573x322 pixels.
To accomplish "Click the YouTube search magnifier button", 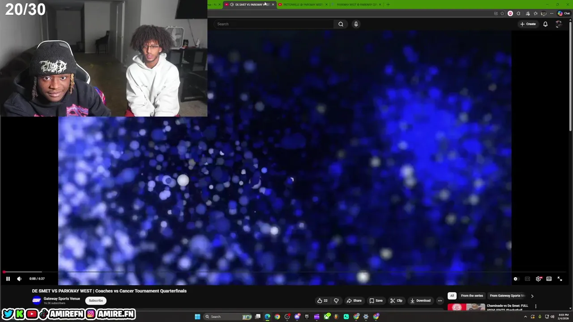I will pyautogui.click(x=341, y=24).
